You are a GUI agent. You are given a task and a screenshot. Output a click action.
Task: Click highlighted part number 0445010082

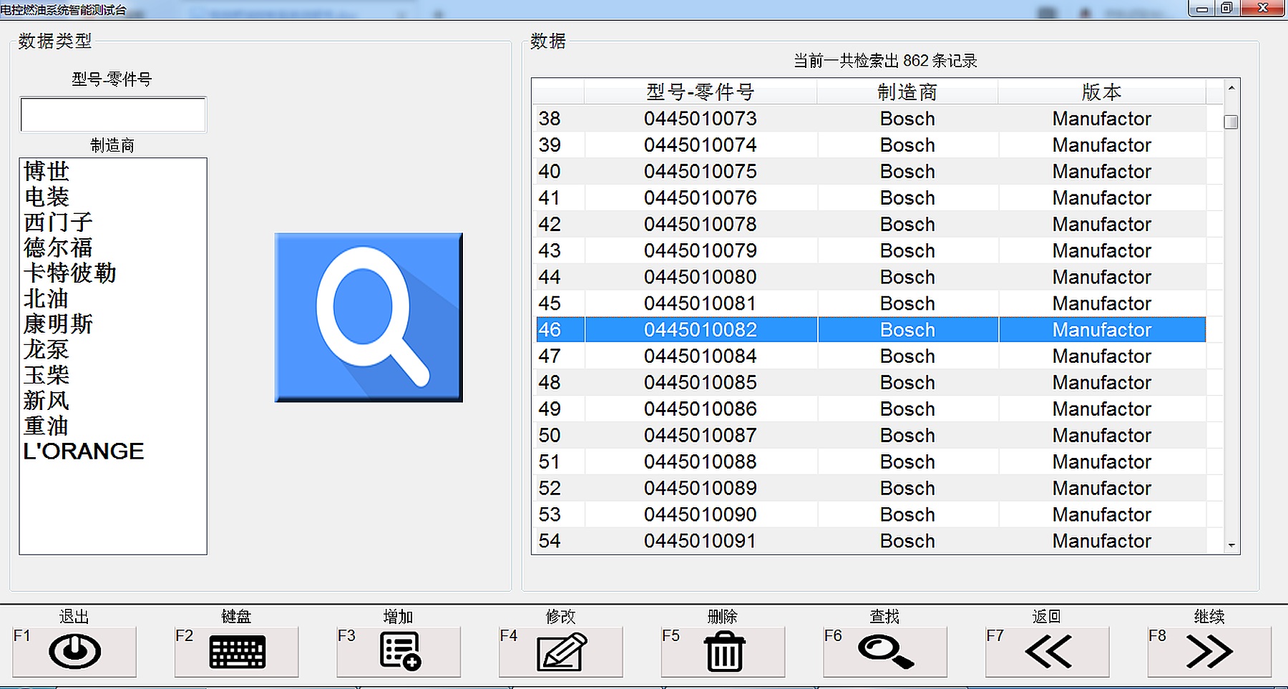click(x=701, y=330)
